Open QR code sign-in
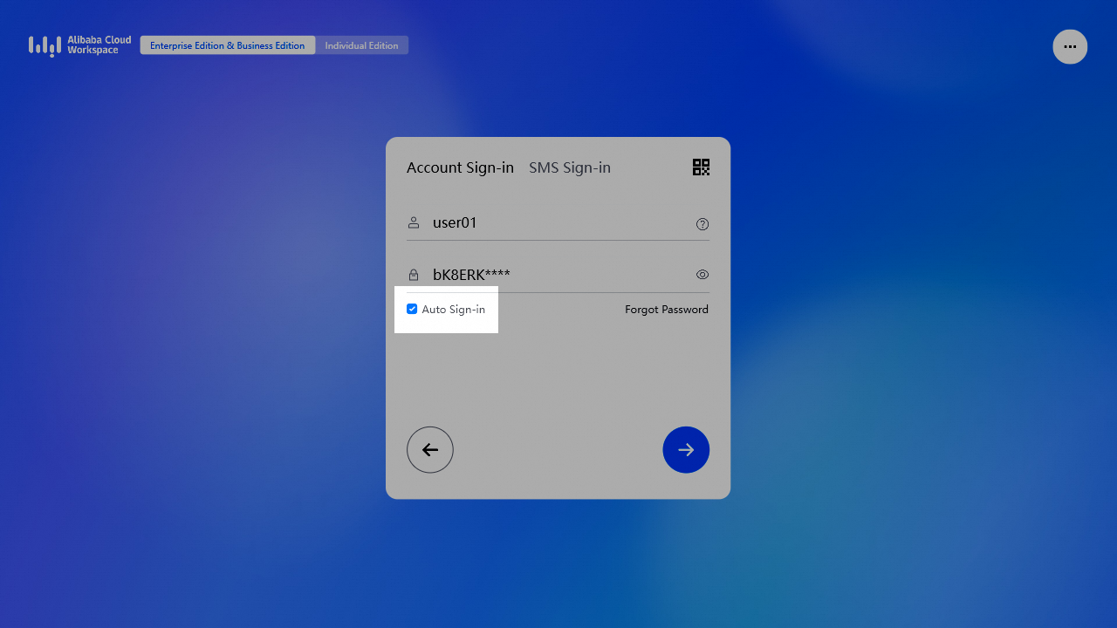This screenshot has width=1117, height=628. click(701, 167)
